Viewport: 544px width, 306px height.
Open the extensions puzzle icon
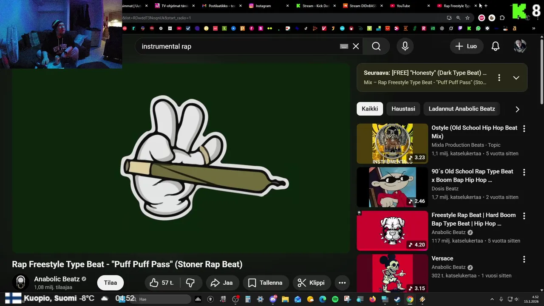(x=502, y=18)
